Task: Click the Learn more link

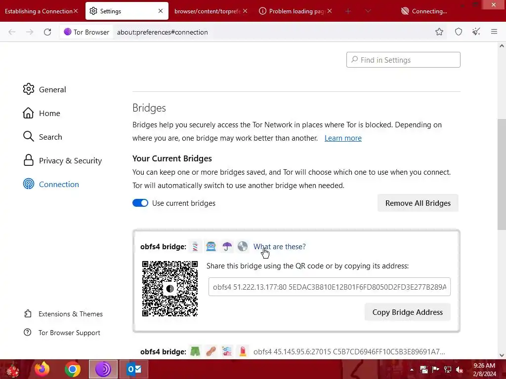Action: (x=343, y=138)
